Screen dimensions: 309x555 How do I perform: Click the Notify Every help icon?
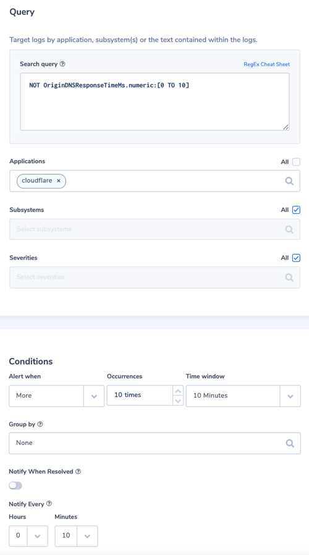coord(49,503)
